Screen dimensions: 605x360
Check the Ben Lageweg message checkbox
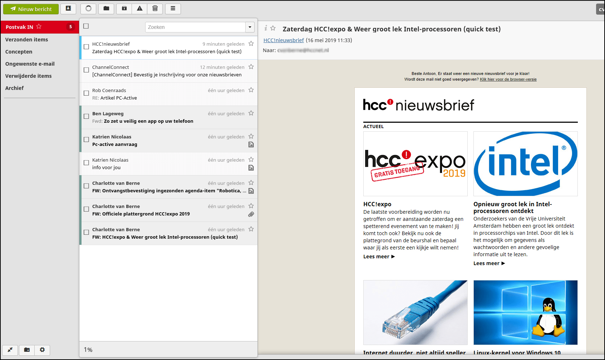pos(86,116)
